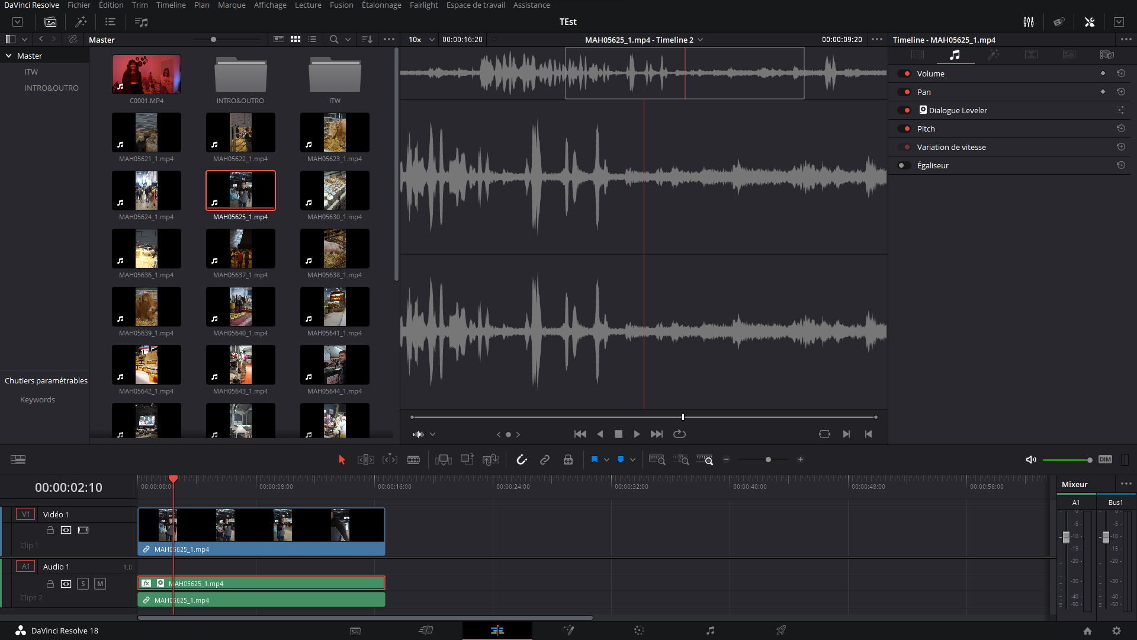
Task: Open the Media page icon in bottom bar
Action: pos(355,631)
